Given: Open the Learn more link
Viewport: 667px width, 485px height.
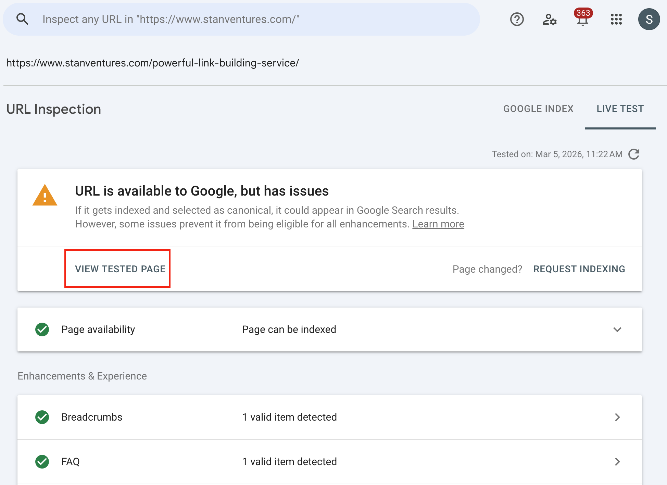Looking at the screenshot, I should point(438,224).
